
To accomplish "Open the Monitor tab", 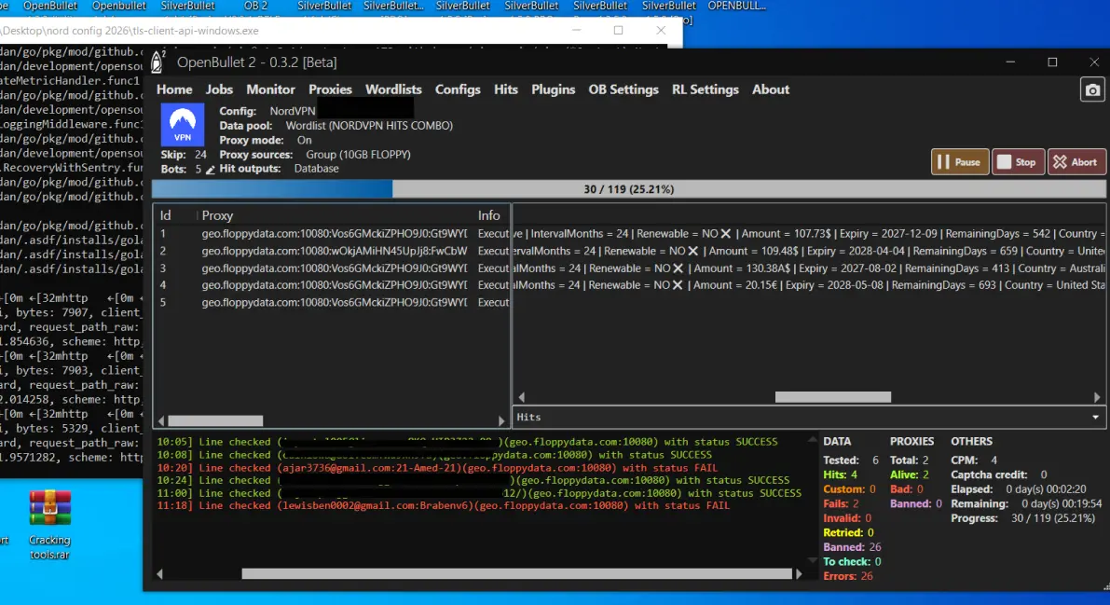I will point(270,89).
